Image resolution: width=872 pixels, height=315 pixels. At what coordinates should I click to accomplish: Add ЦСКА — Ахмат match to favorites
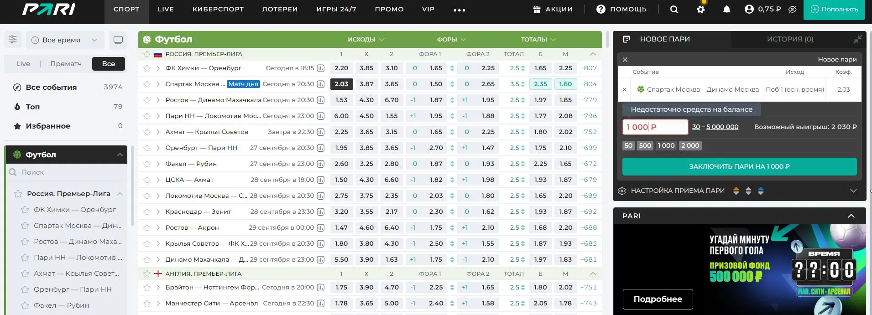tap(147, 180)
